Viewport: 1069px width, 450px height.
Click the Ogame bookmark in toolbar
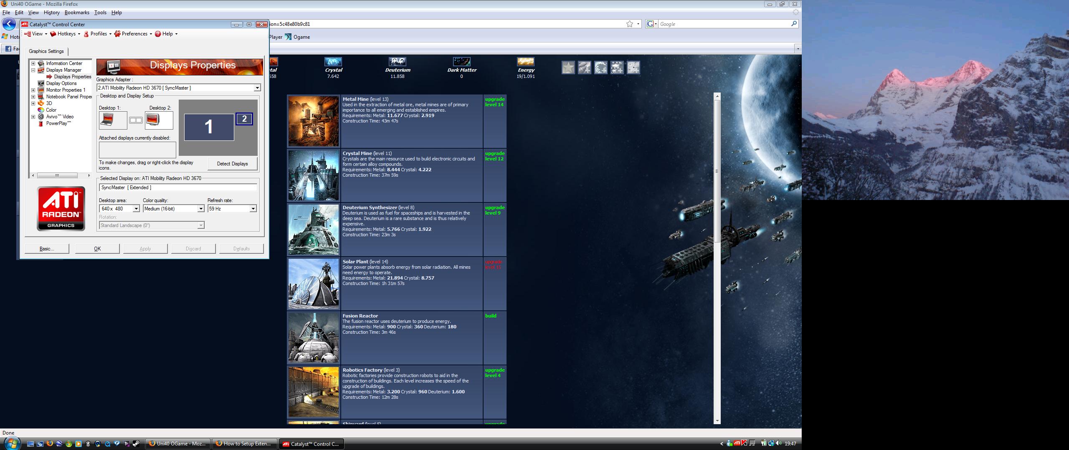(297, 37)
